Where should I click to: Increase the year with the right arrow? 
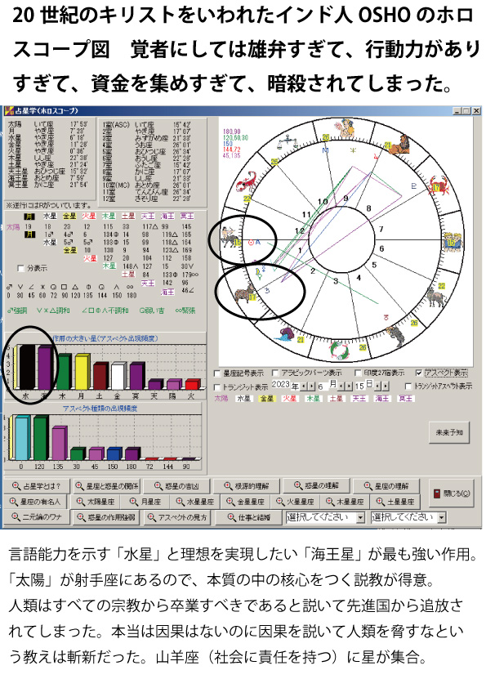(312, 386)
